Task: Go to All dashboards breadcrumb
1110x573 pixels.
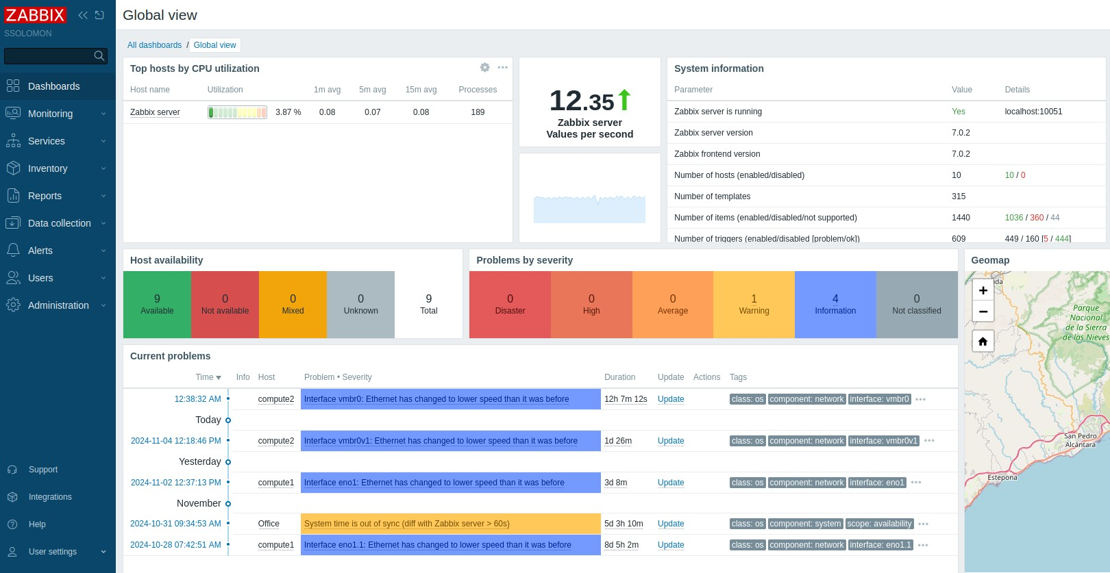Action: click(x=154, y=45)
